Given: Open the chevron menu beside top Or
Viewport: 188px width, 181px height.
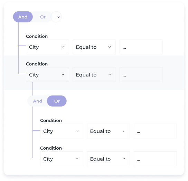Looking at the screenshot, I should (56, 17).
